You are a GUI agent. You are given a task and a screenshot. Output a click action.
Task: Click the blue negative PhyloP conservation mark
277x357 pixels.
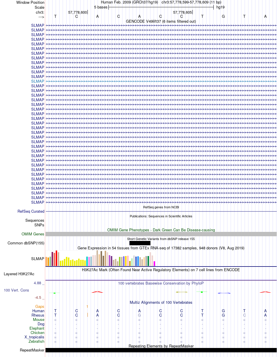click(224, 293)
